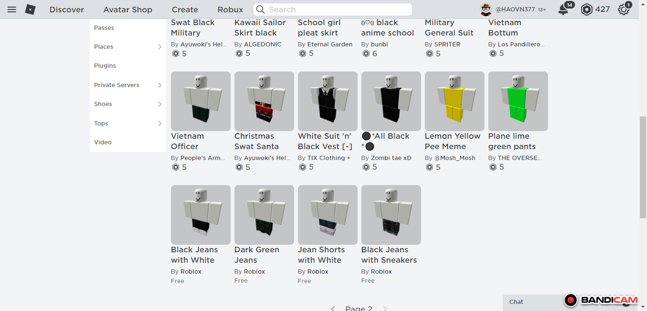Expand the Private Servers category chevron
The width and height of the screenshot is (647, 311).
click(x=160, y=85)
